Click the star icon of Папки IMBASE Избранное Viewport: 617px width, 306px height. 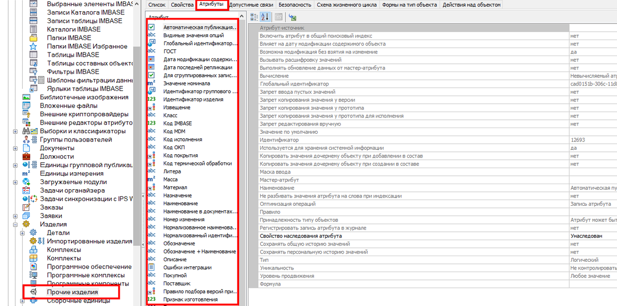point(33,46)
